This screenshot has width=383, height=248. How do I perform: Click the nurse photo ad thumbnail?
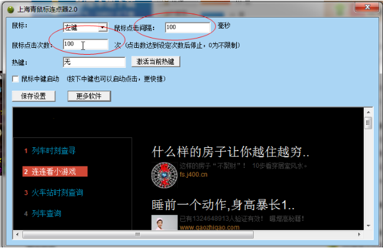coord(164,223)
